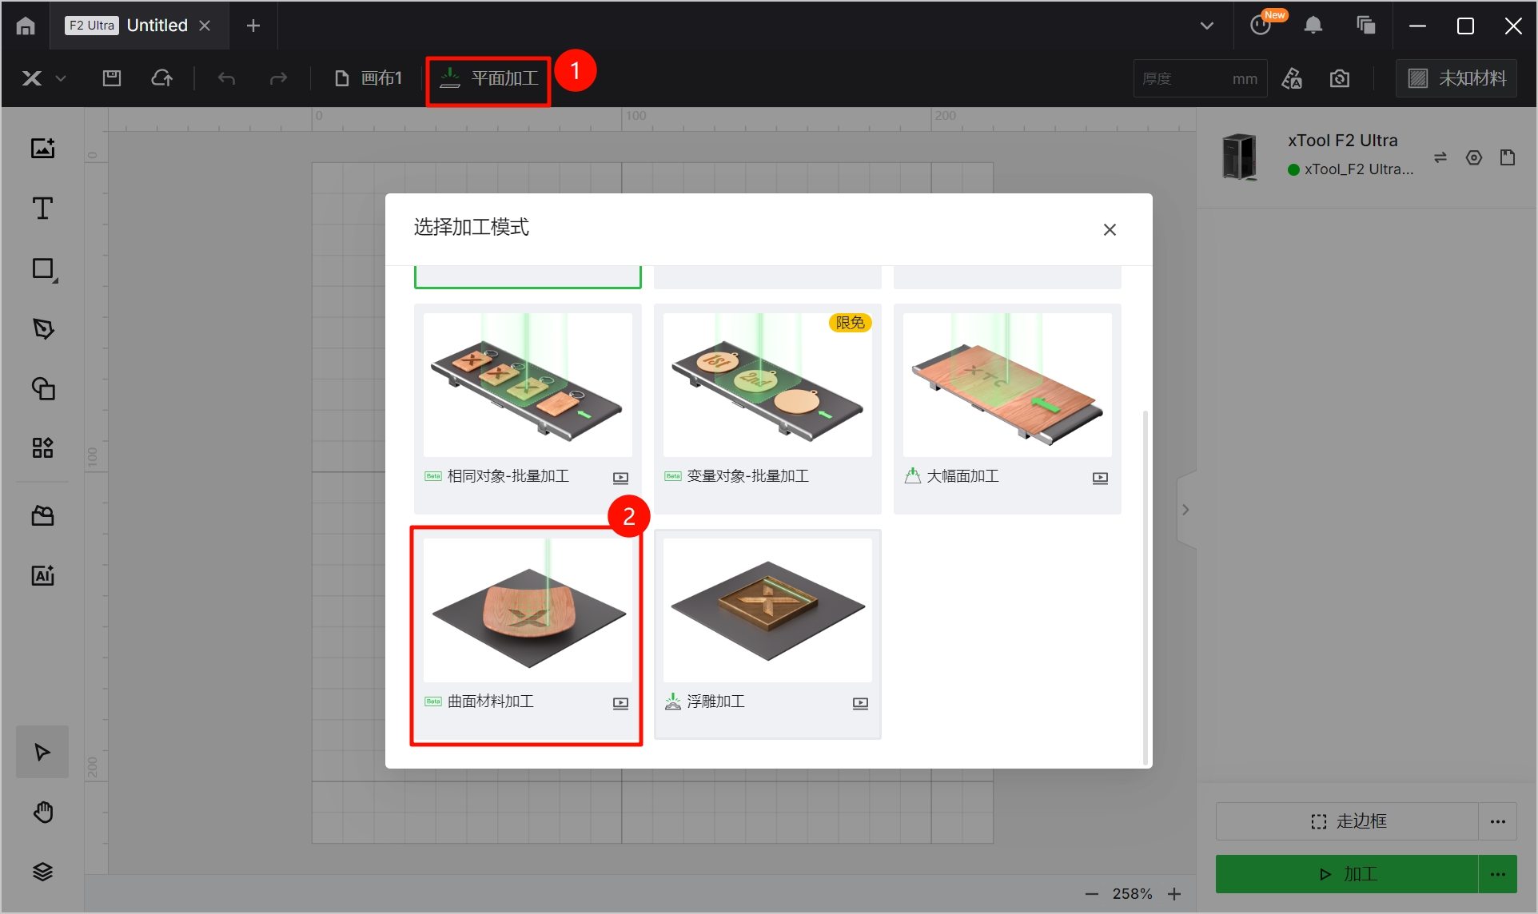Close the Untitled project tab
The width and height of the screenshot is (1538, 914).
point(205,26)
